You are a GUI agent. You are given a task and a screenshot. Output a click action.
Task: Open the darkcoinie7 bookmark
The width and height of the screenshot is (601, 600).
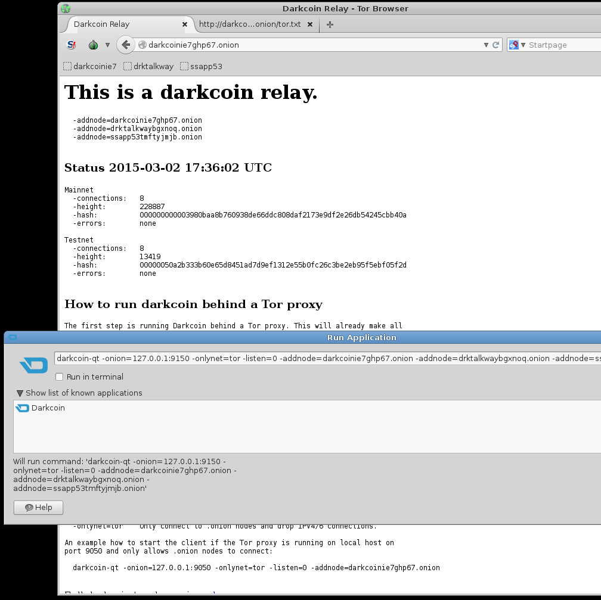click(x=90, y=66)
